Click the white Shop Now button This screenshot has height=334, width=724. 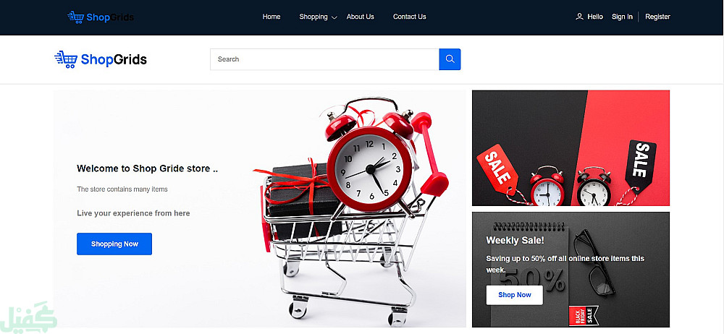(514, 295)
